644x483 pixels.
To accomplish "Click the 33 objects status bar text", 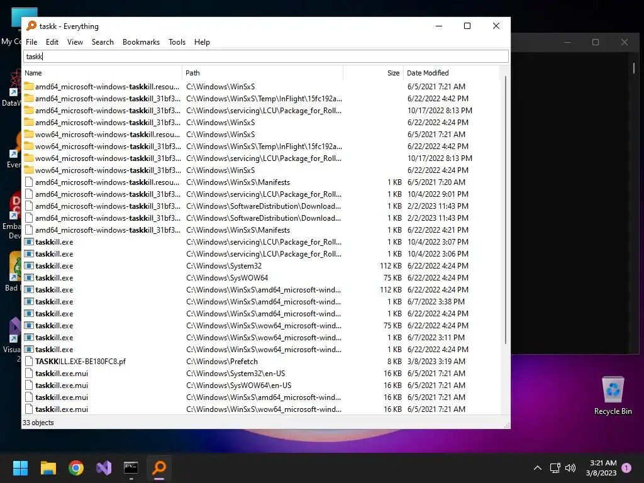I will pos(38,423).
